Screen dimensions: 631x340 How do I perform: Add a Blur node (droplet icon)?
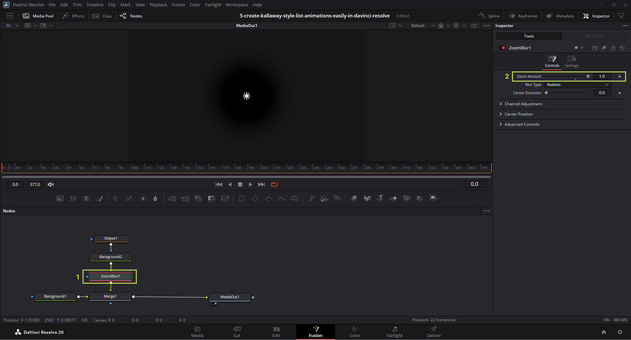pyautogui.click(x=156, y=198)
